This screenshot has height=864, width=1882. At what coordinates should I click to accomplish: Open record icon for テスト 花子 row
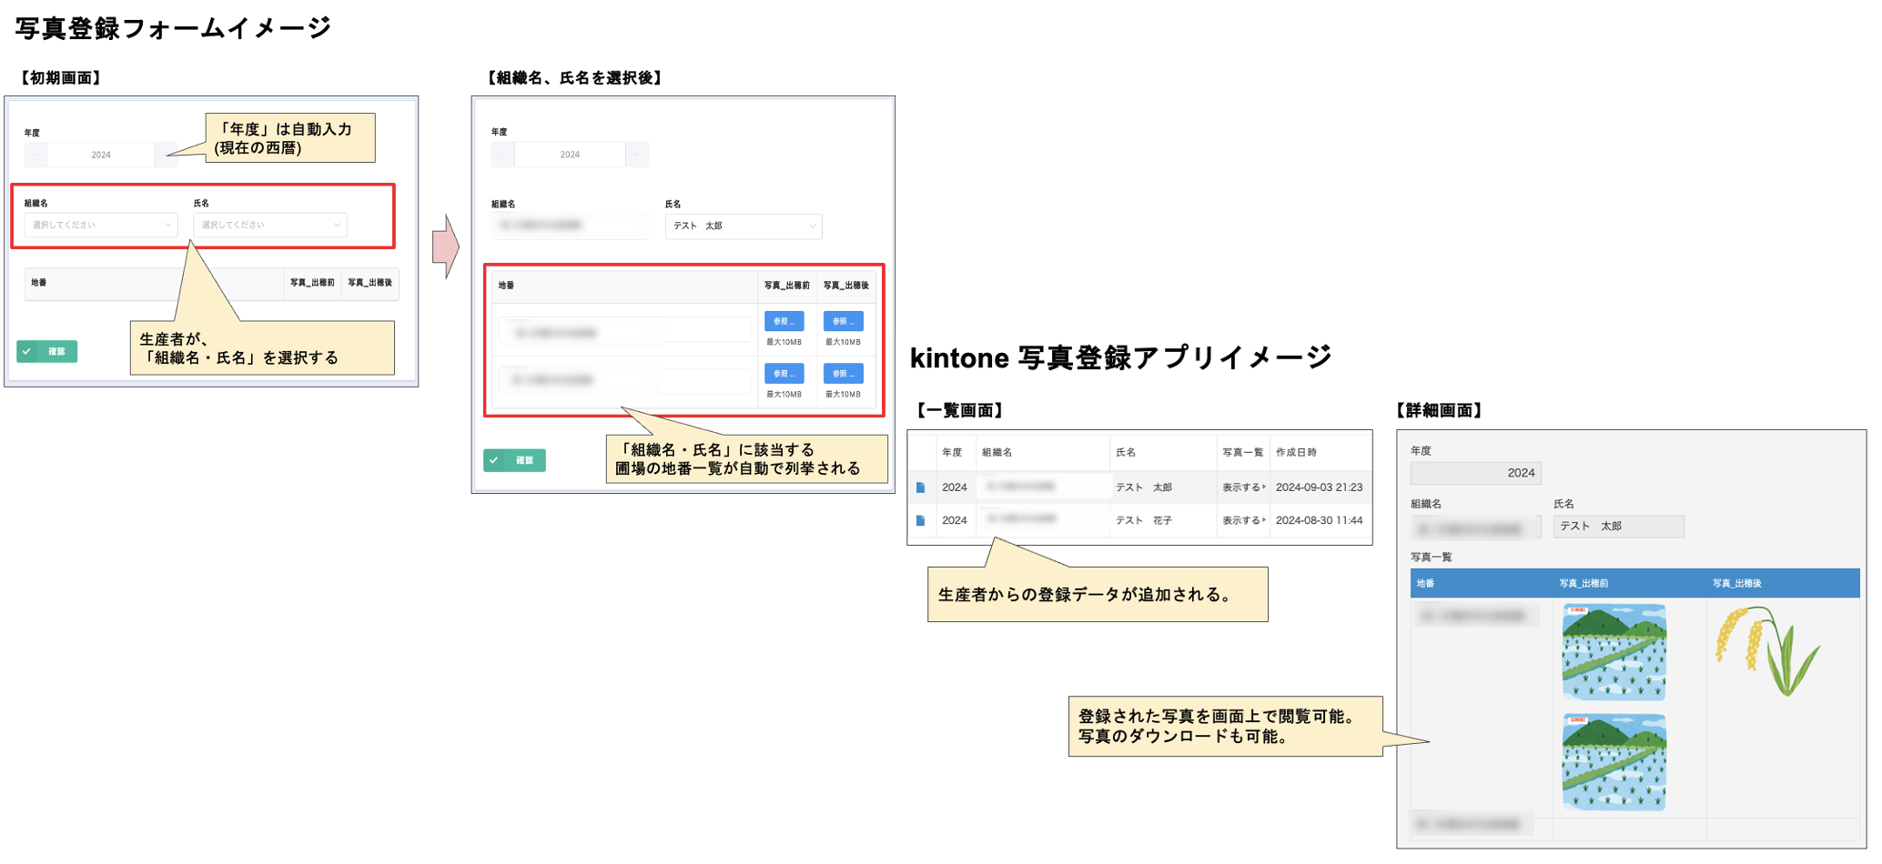[920, 520]
